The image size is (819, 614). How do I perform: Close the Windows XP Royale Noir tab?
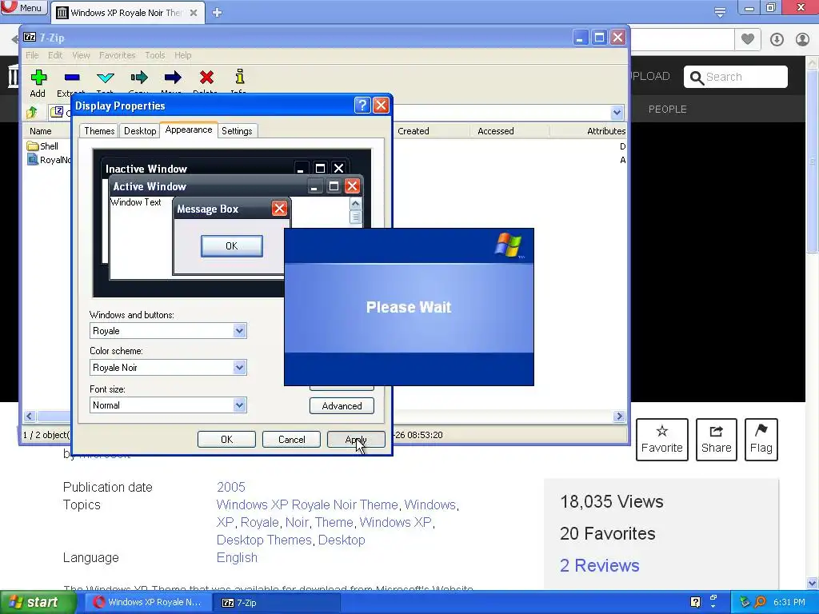(x=194, y=13)
